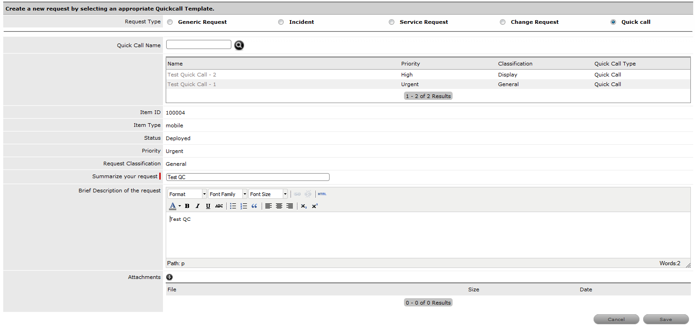Click the "1 - 2 of 2 Results" indicator

[x=428, y=96]
